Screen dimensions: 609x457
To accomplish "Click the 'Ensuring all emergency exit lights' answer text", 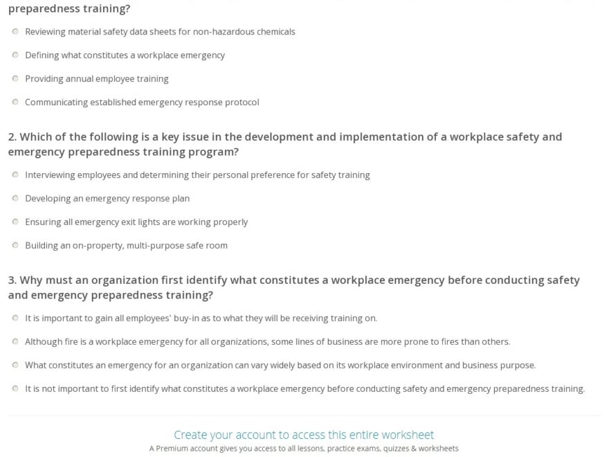I will pyautogui.click(x=136, y=222).
